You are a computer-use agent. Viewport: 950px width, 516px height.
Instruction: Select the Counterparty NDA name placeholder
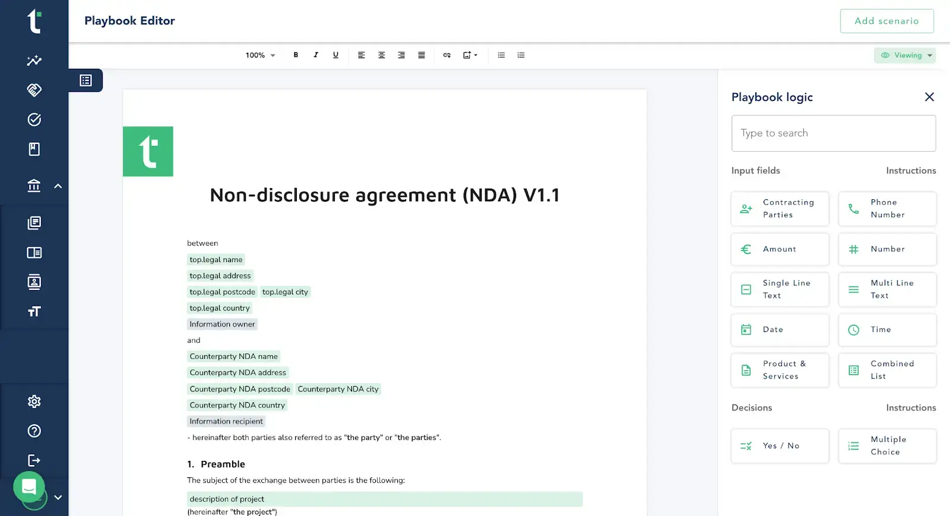[234, 356]
